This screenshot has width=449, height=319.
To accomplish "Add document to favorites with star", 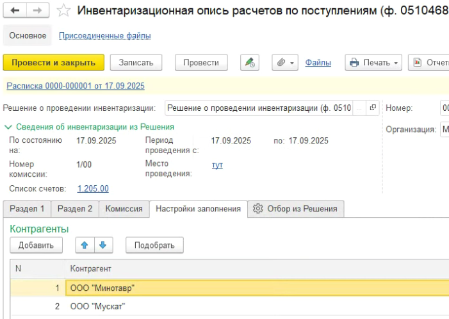I will 63,11.
